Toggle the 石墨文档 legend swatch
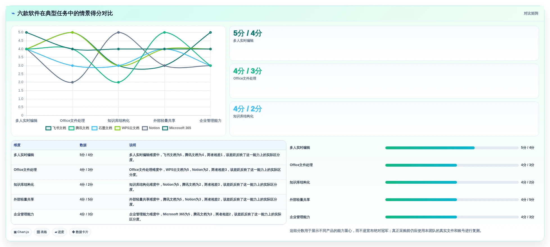Viewport: 550px width, 247px height. pyautogui.click(x=94, y=128)
